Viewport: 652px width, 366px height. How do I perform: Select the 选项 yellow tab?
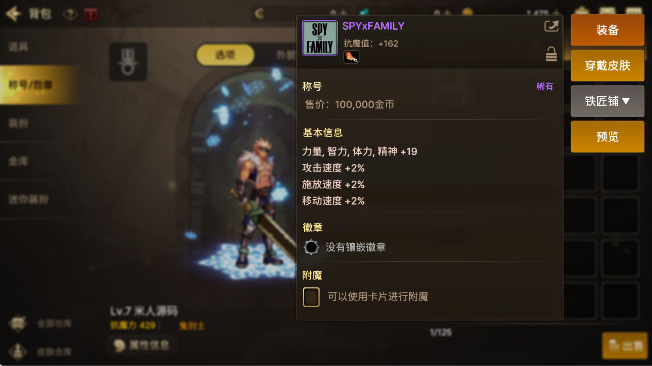(x=225, y=55)
